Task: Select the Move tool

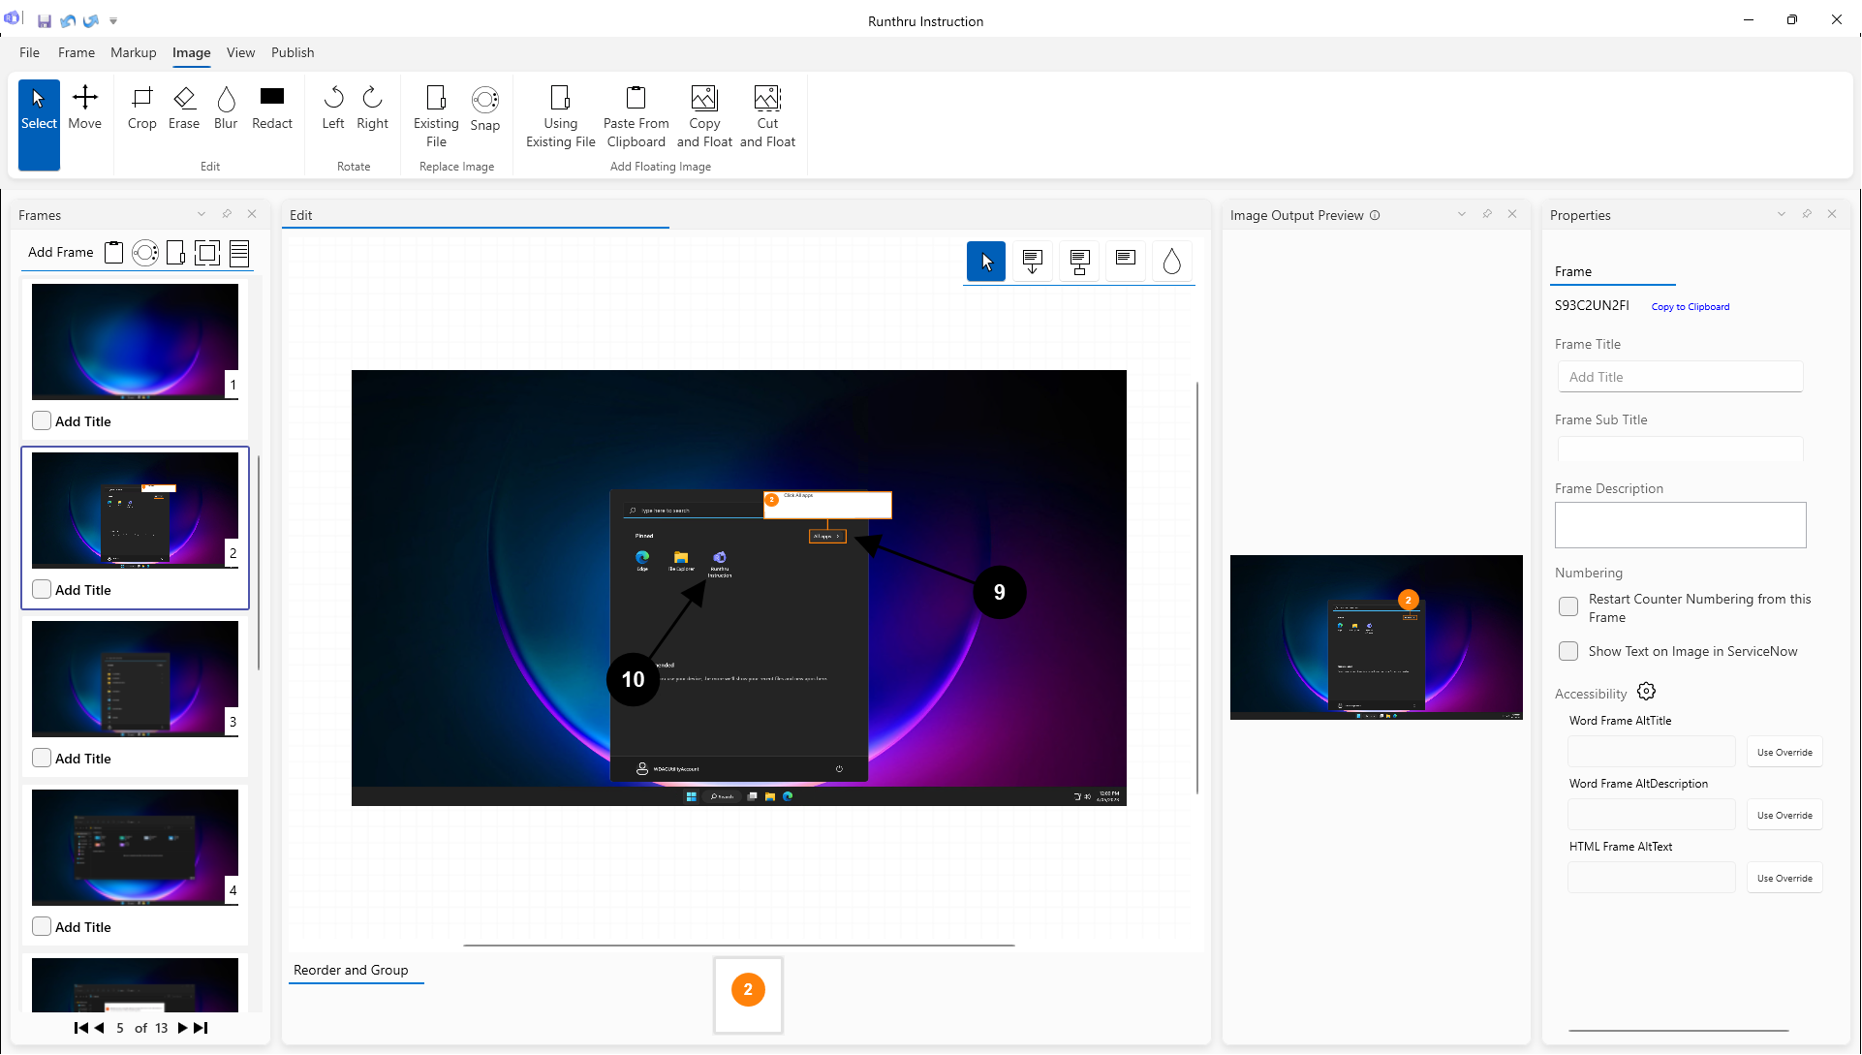Action: (x=84, y=108)
